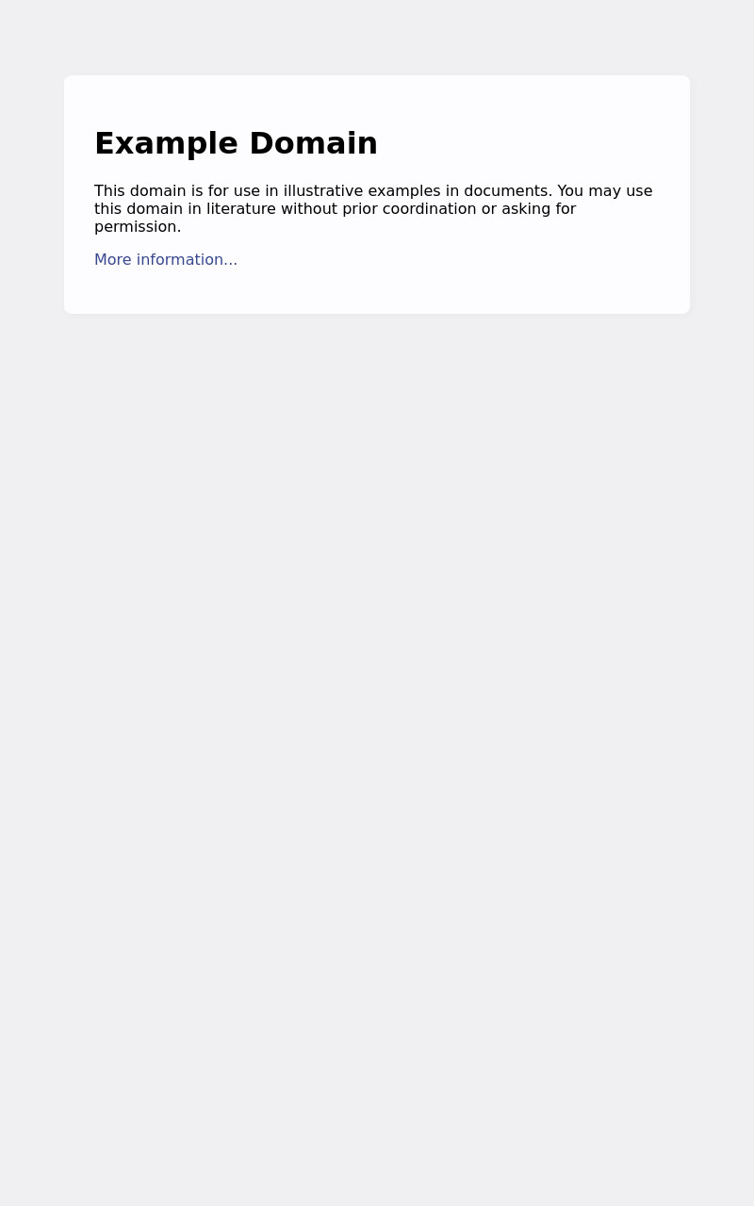This screenshot has width=754, height=1206.
Task: Click the blank white area right of the heading
Action: (x=528, y=143)
